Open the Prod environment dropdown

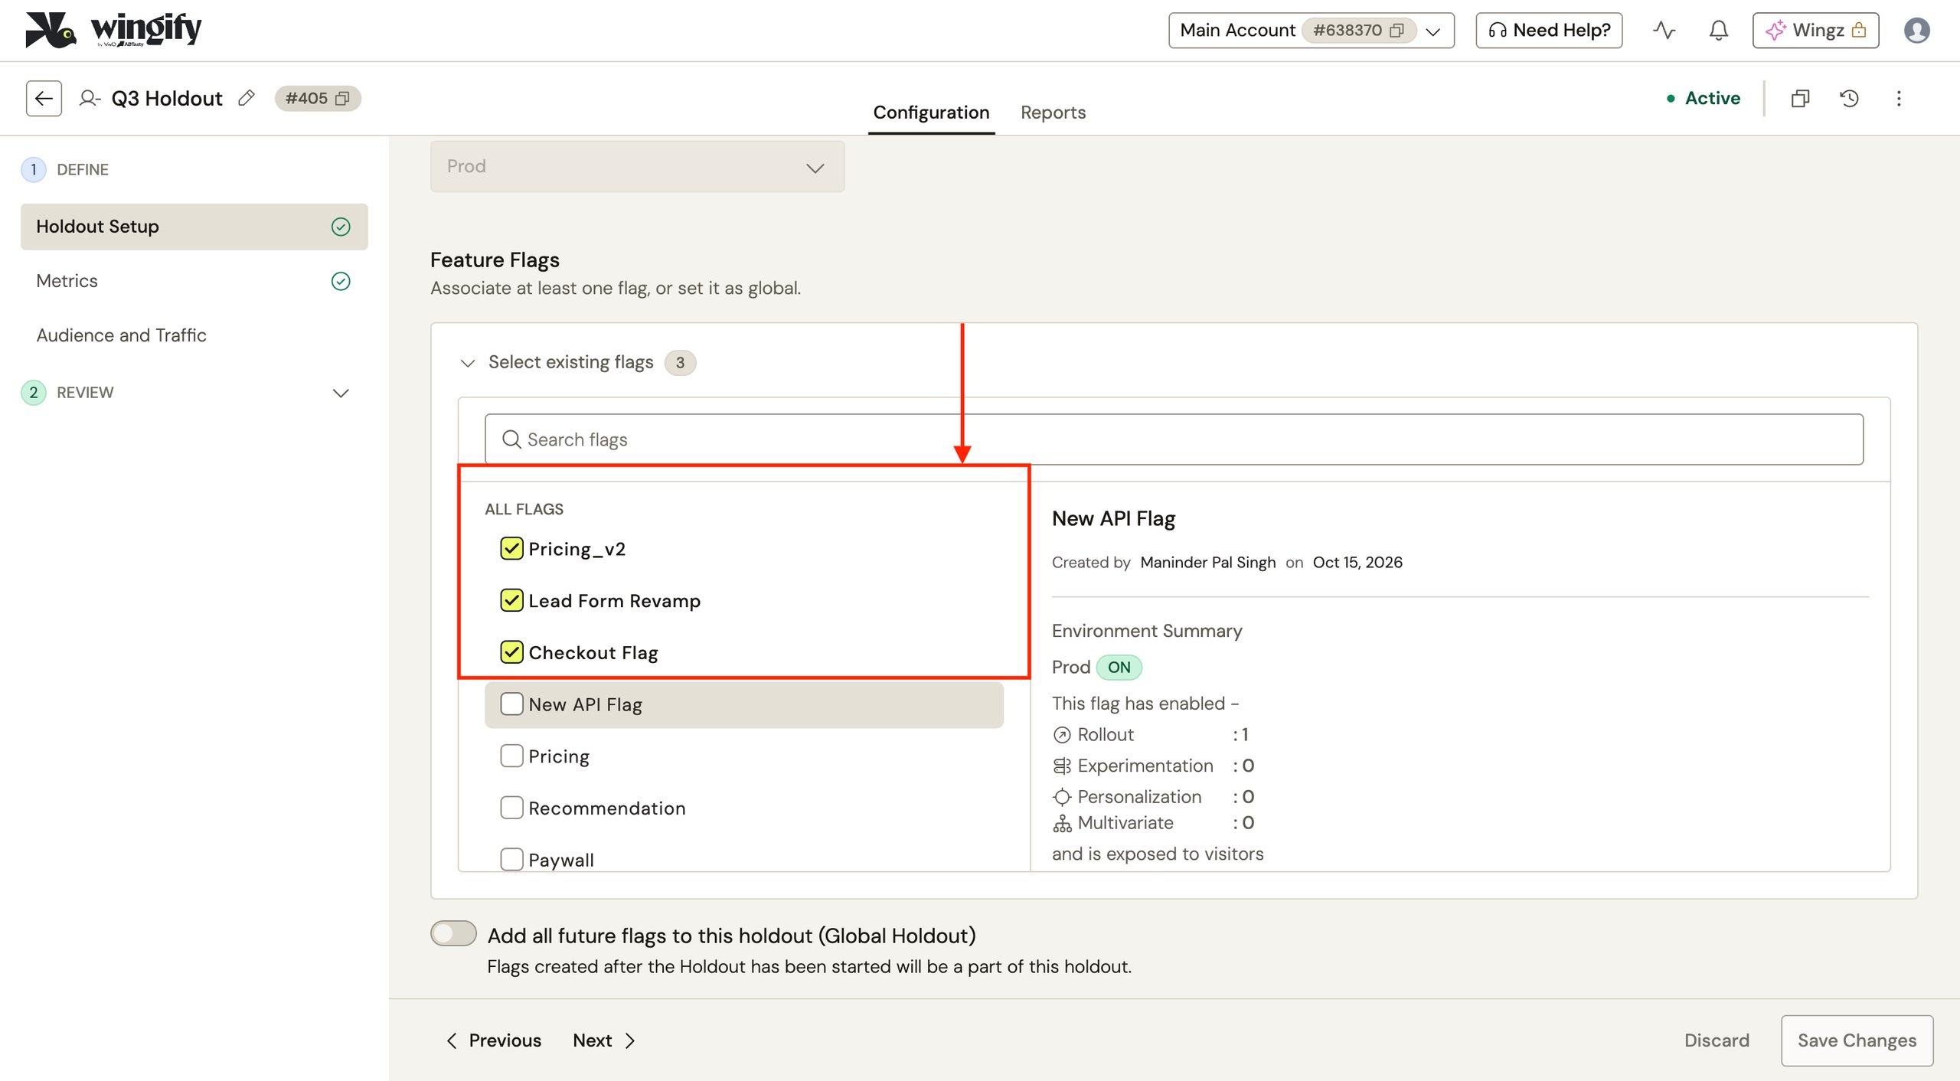click(x=637, y=166)
